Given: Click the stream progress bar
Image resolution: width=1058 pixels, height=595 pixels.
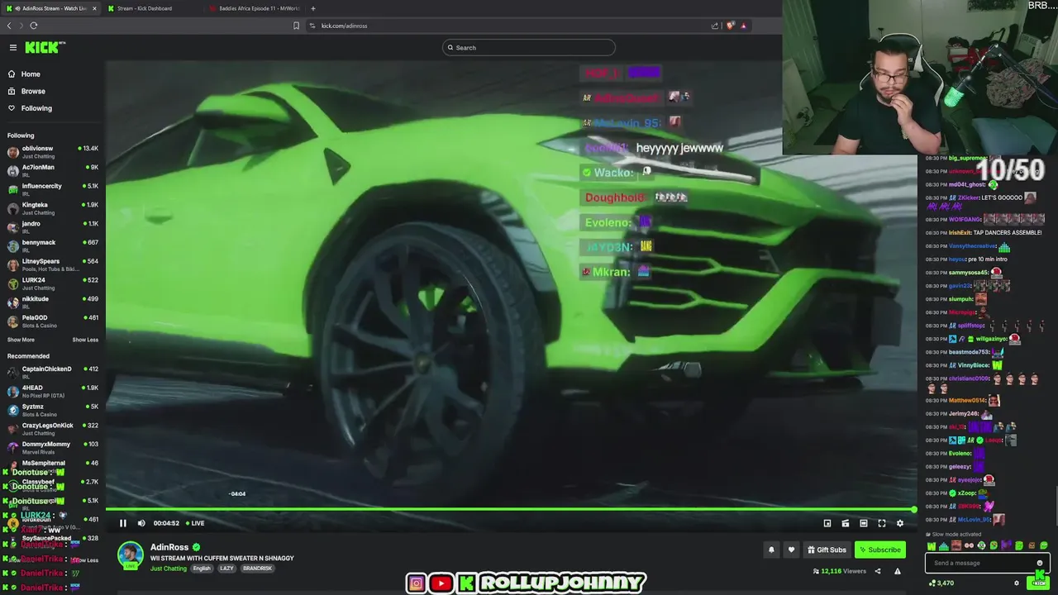Looking at the screenshot, I should 511,509.
